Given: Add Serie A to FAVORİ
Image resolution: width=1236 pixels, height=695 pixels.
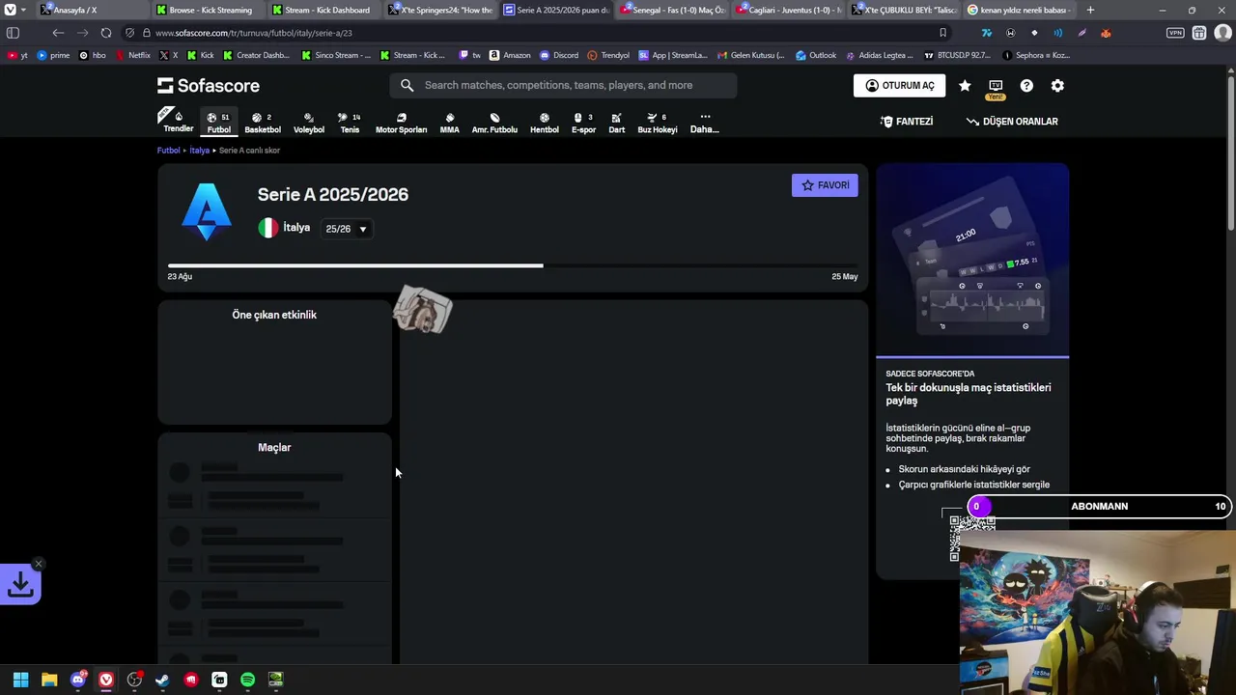Looking at the screenshot, I should tap(825, 185).
